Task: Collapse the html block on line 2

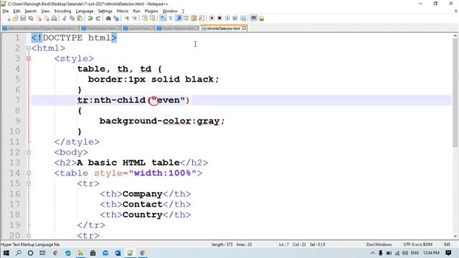Action: tap(29, 48)
